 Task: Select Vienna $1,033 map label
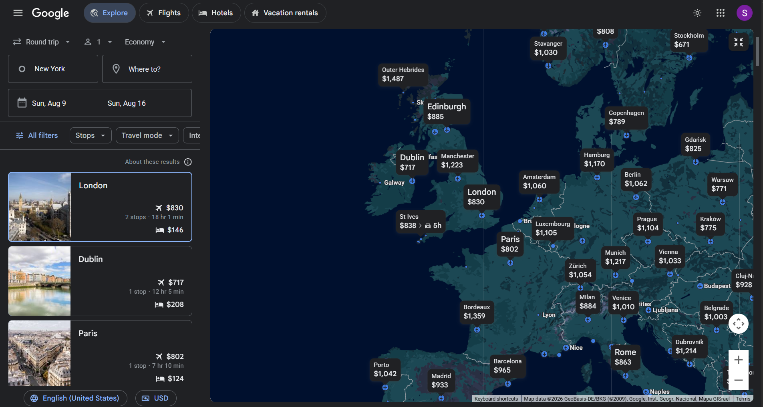(x=670, y=256)
